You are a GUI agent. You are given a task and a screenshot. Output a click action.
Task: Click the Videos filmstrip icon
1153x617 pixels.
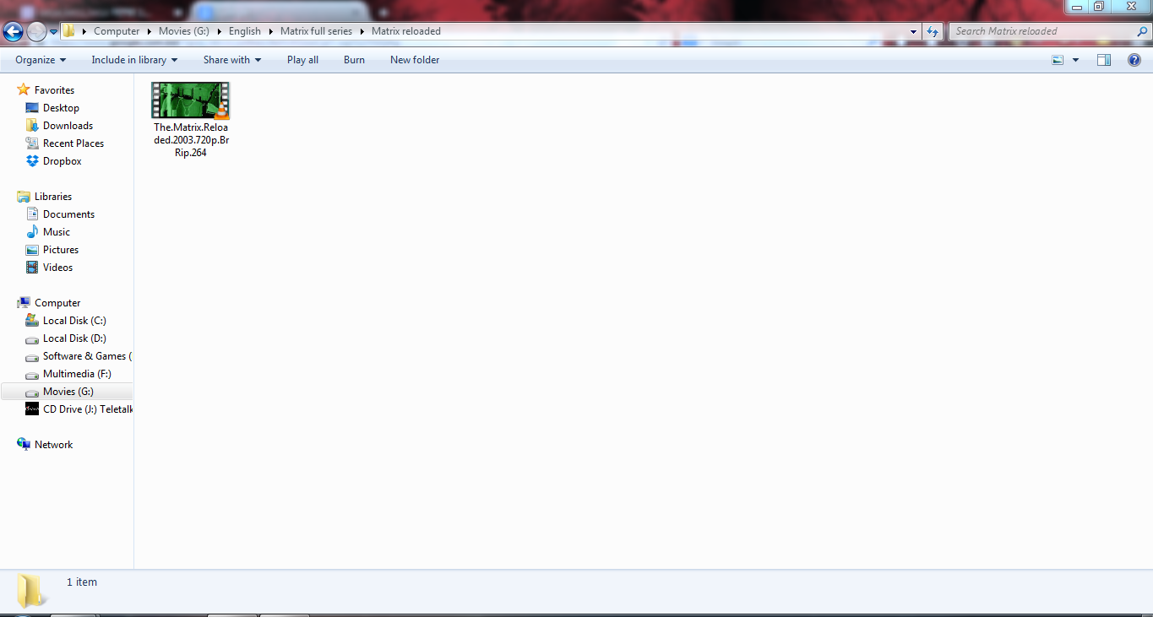32,268
